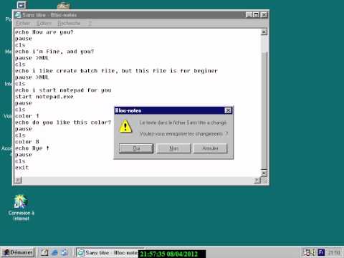Select the Connexion à Internet desktop icon

[21, 208]
